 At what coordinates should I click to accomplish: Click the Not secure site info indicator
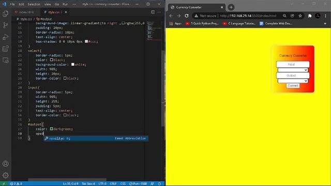pyautogui.click(x=205, y=16)
